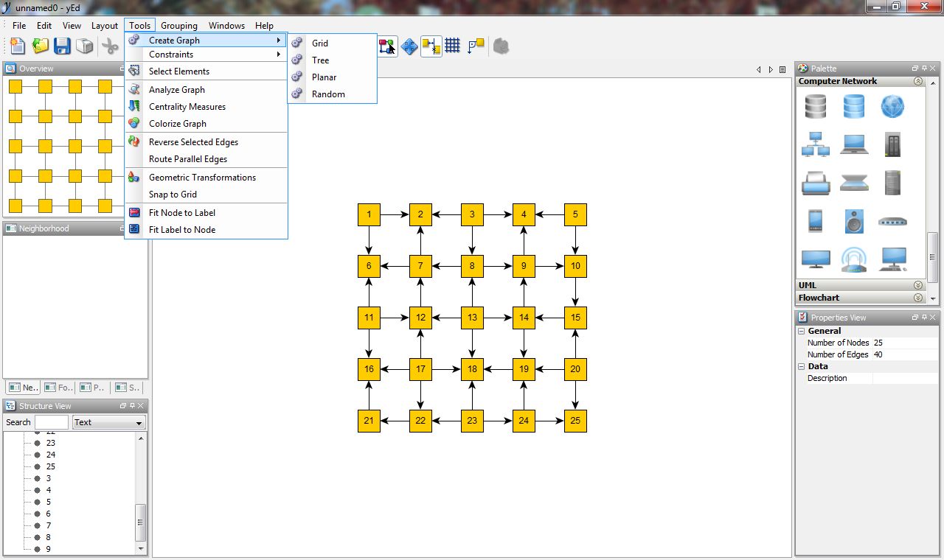Drop the gray database server palette icon

pos(816,107)
